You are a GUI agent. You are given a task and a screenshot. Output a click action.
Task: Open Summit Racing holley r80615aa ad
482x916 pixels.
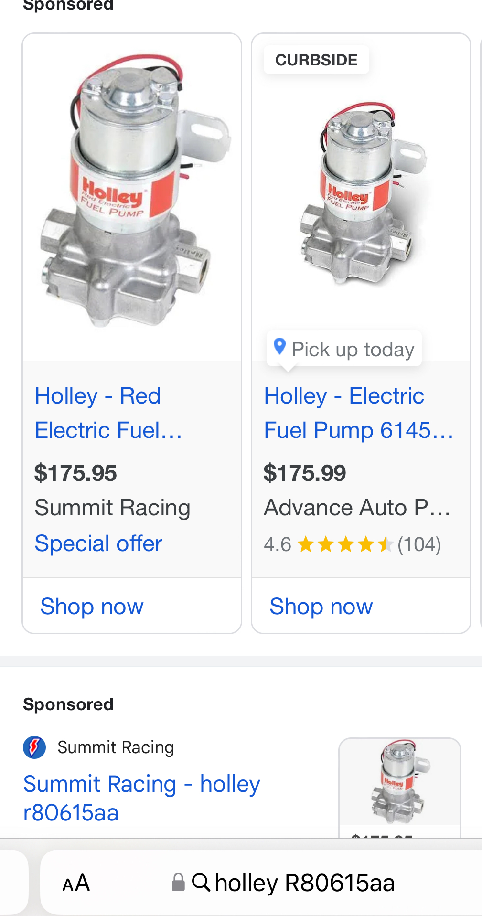coord(141,798)
